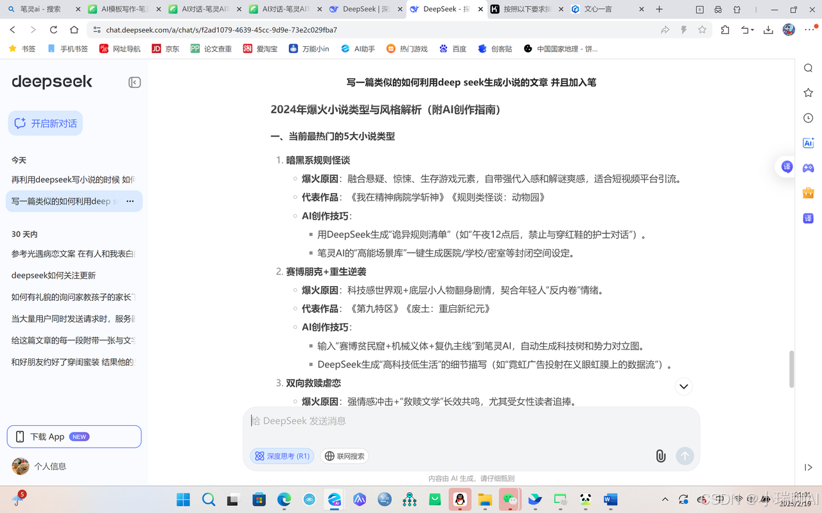Viewport: 822px width, 513px height.
Task: Reload the current page
Action: coord(53,30)
